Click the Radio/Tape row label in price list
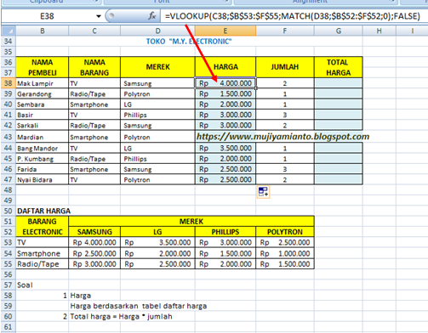This screenshot has width=428, height=333. point(42,264)
